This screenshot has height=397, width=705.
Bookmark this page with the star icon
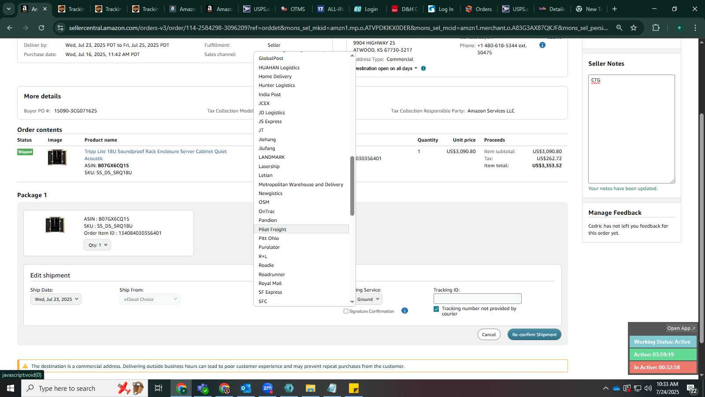[634, 28]
